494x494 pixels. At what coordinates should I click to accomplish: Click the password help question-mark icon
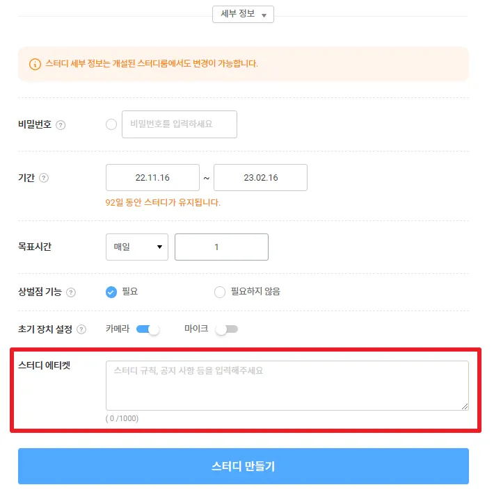(x=61, y=125)
